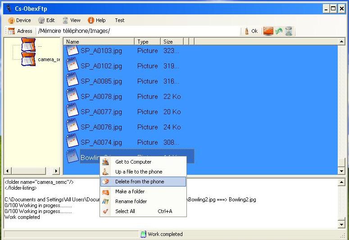Click the address path input field
The image size is (349, 240).
(x=139, y=31)
